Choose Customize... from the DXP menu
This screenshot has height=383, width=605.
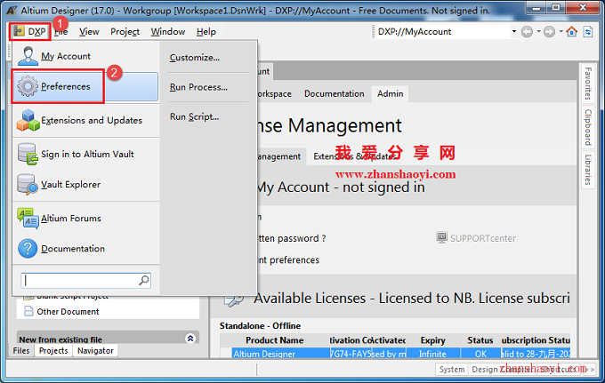point(195,58)
